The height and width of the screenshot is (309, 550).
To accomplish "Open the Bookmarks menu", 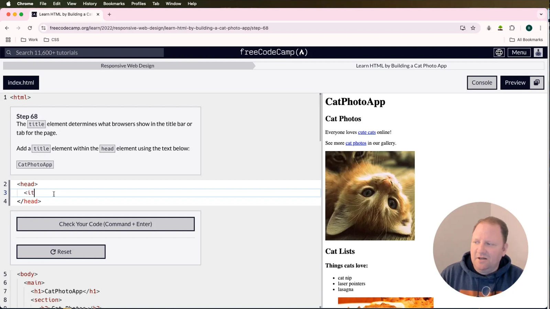I will pyautogui.click(x=114, y=4).
